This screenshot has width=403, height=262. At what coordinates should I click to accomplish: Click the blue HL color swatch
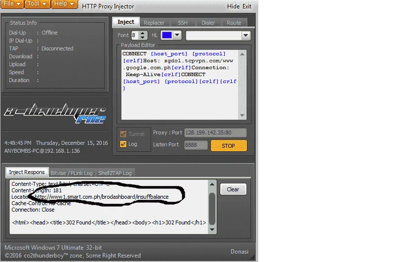167,35
